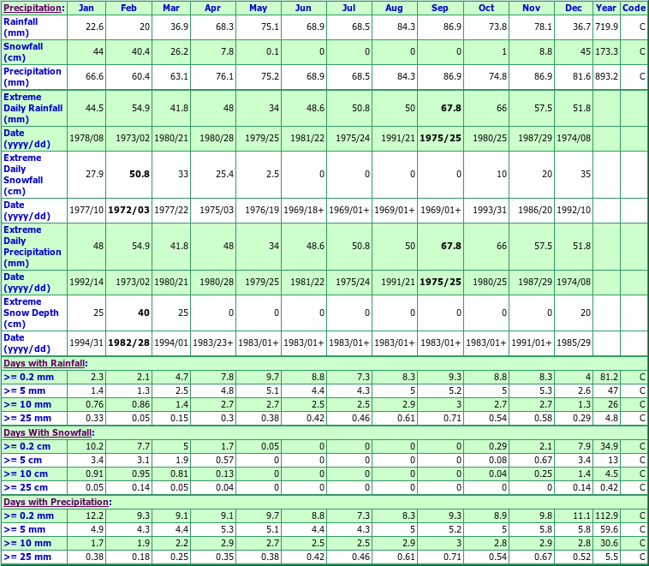Click March extreme daily snowfall 33
This screenshot has height=566, width=649.
tap(183, 175)
